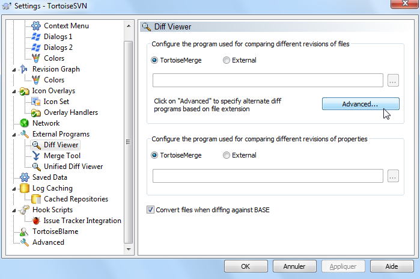
Task: Click the Advanced... button
Action: (x=360, y=104)
